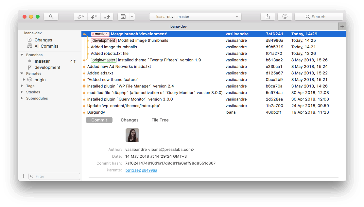Click the graph node of b6ca70a commit
Screen dimensions: 364x207
tap(84, 86)
